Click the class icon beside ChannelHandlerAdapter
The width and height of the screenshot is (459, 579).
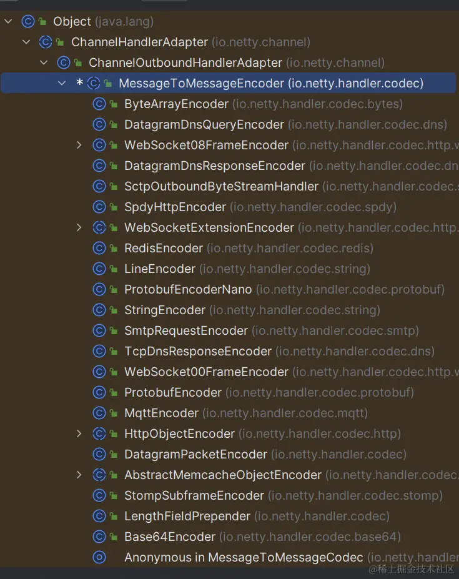click(46, 42)
